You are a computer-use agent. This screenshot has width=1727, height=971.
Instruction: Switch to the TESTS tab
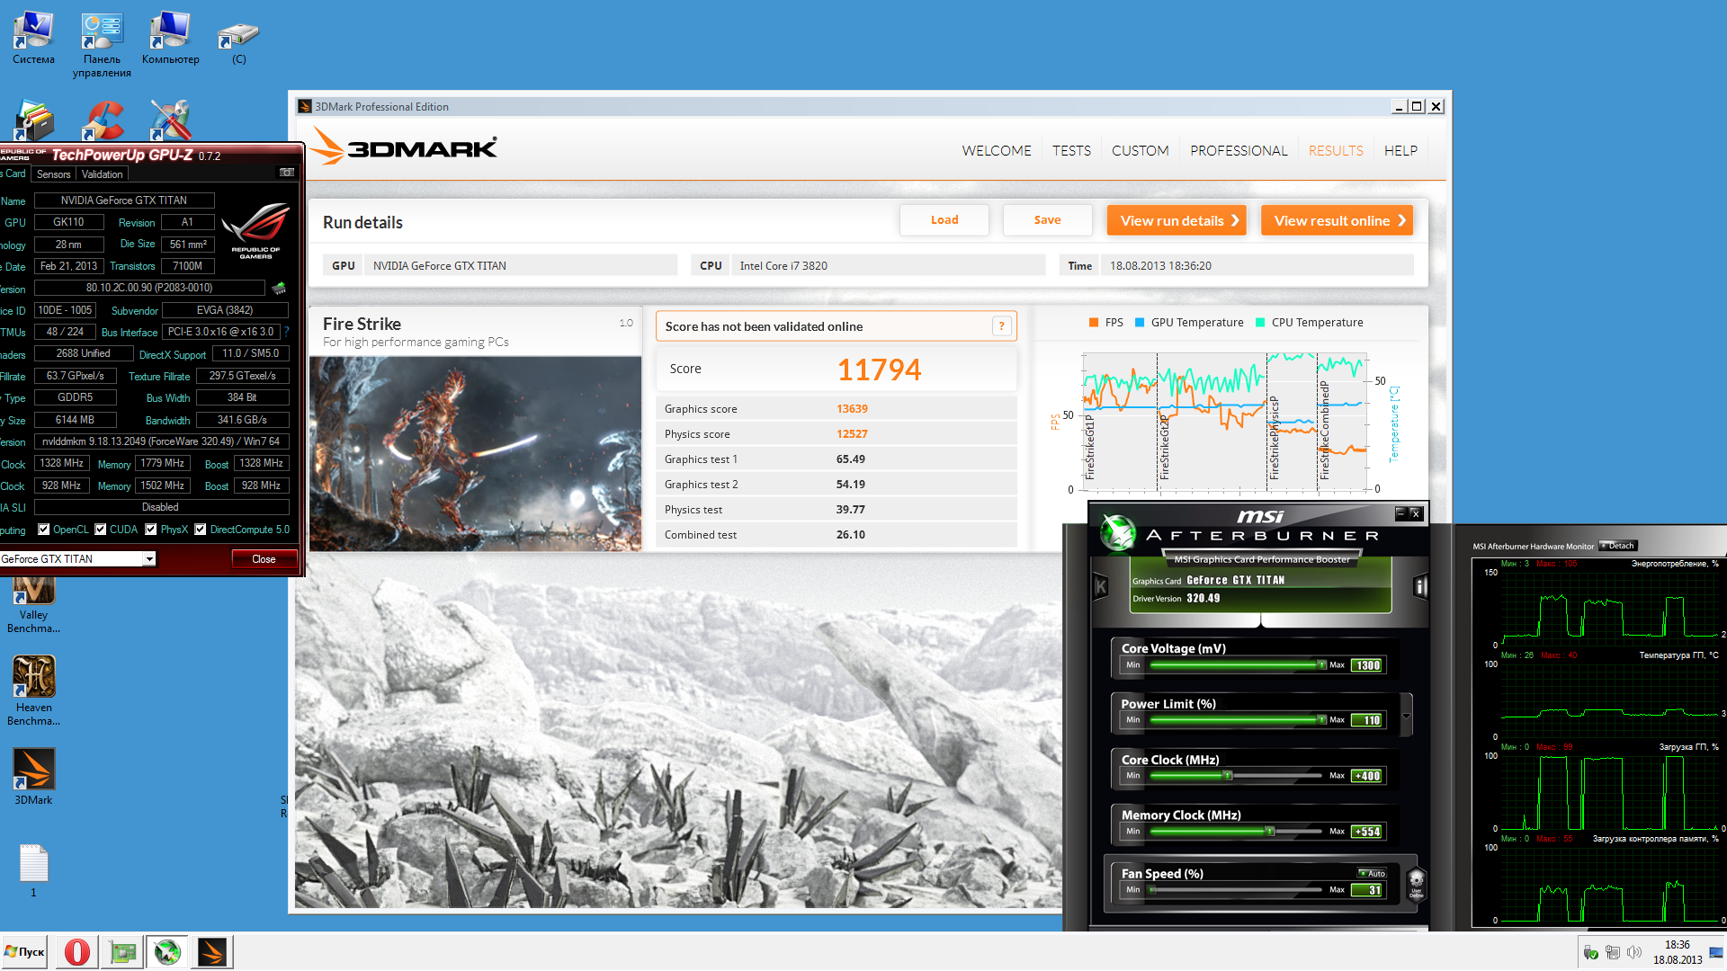1071,151
